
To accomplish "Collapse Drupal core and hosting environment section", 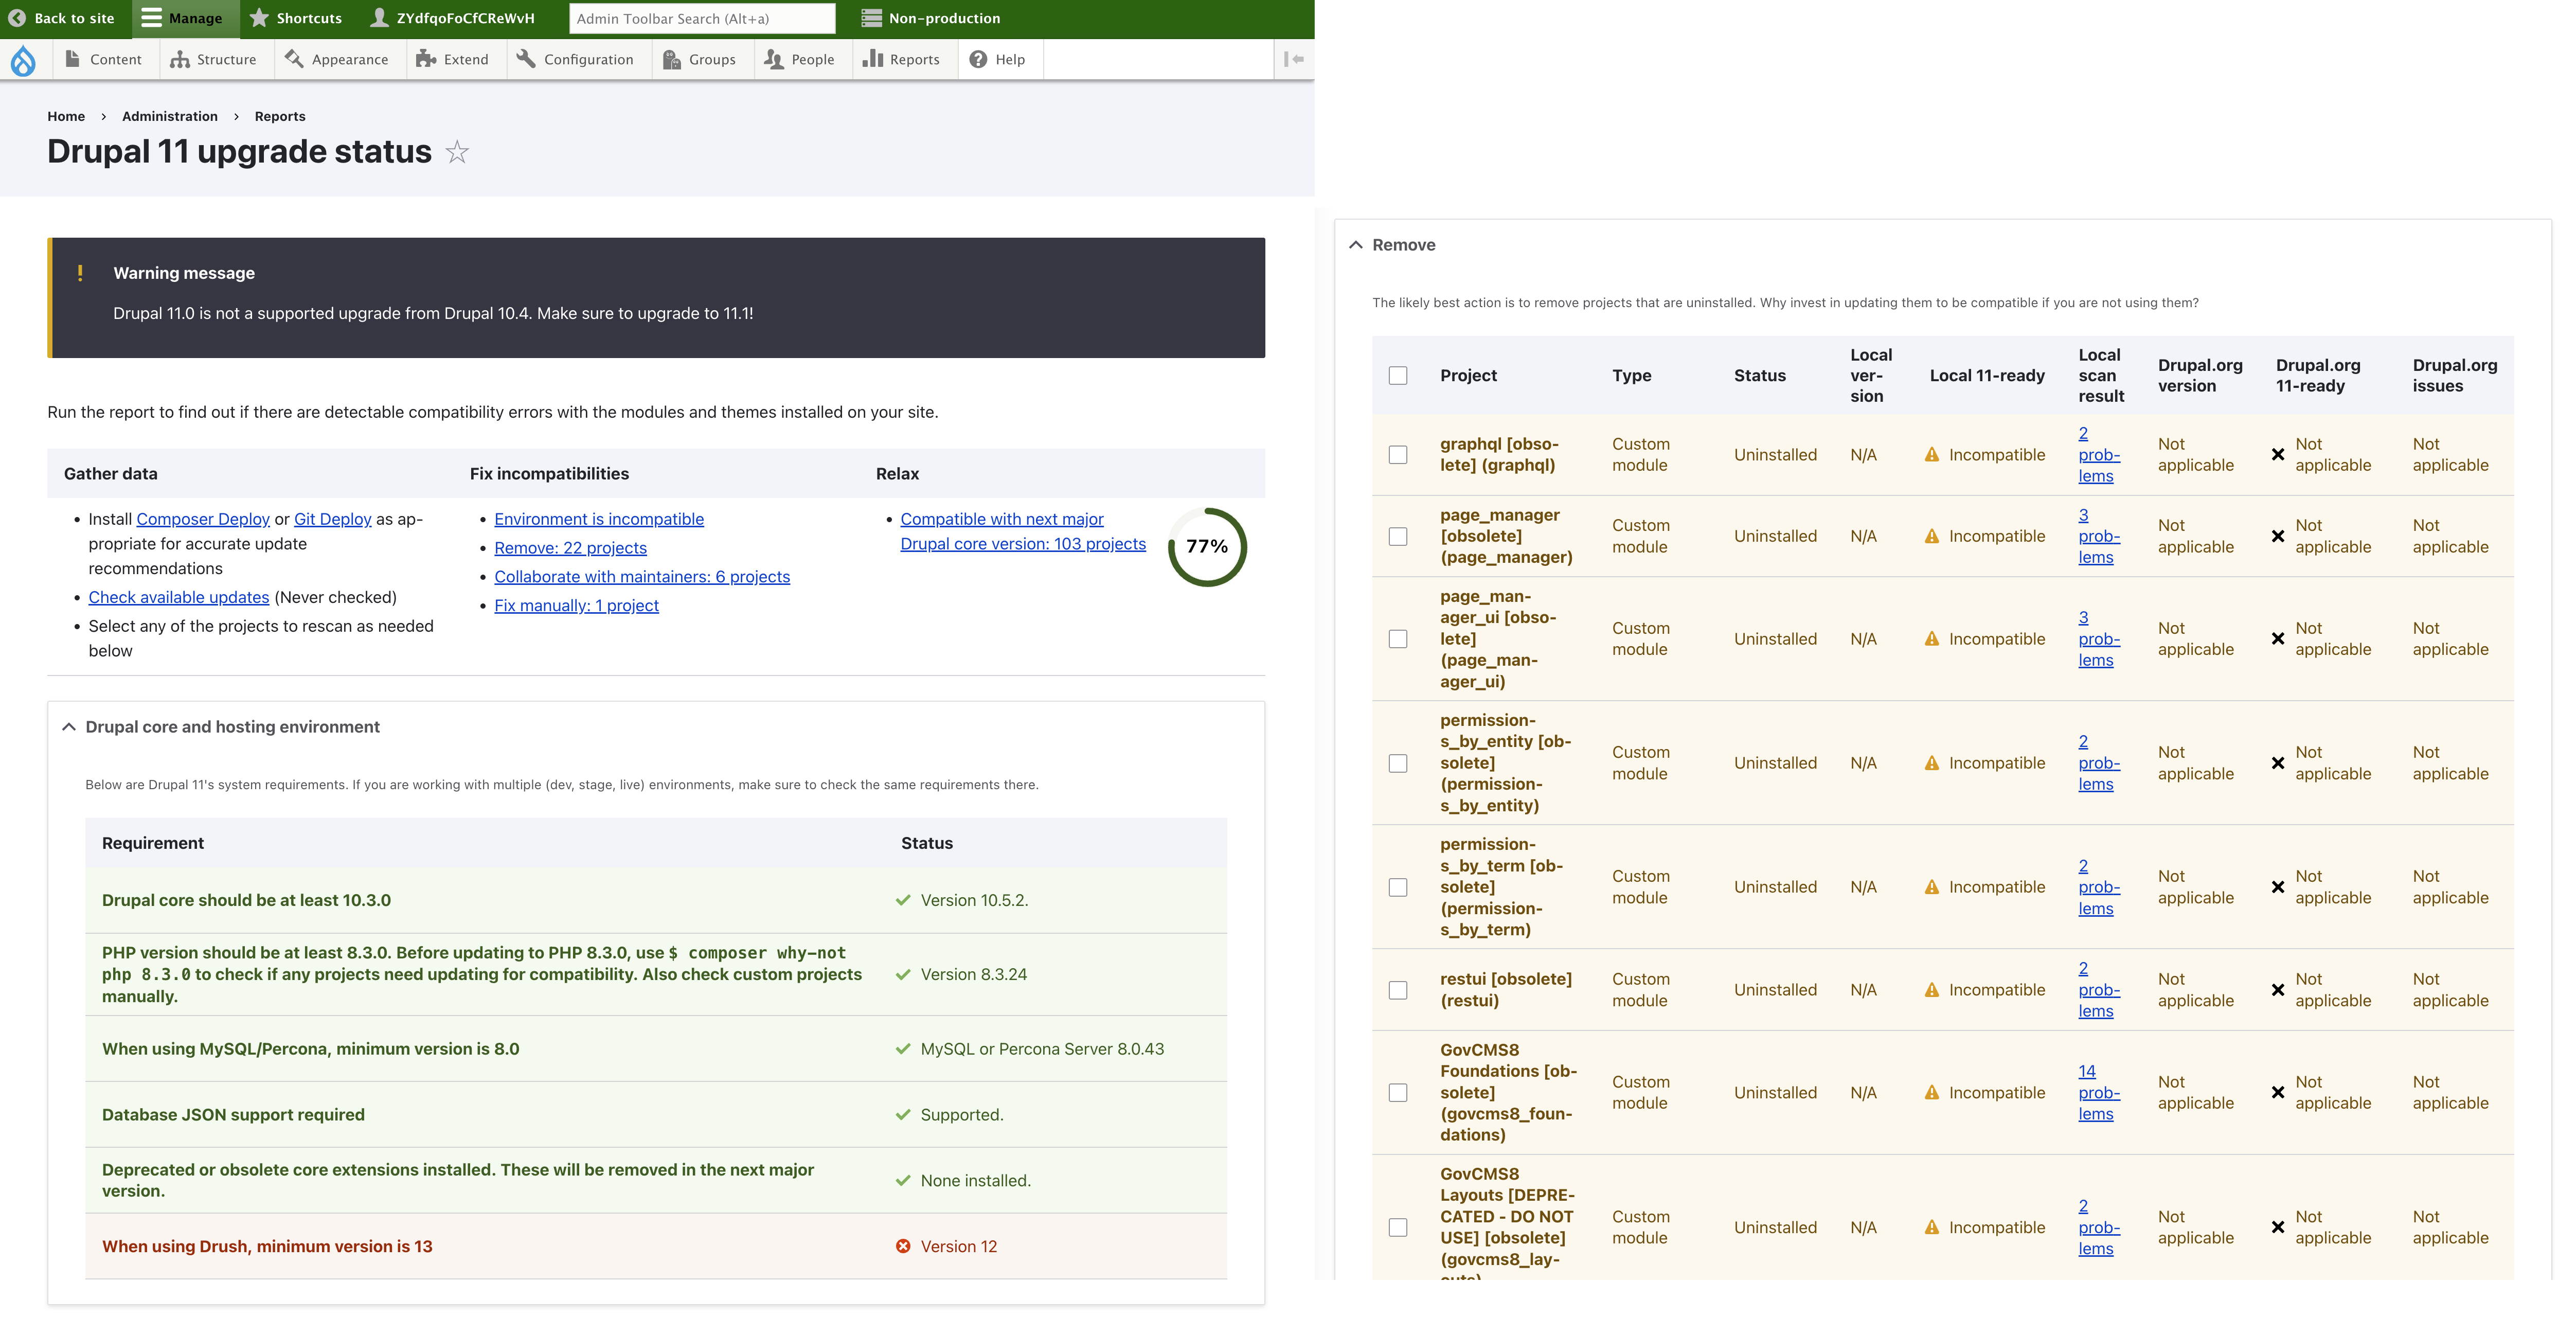I will click(231, 727).
